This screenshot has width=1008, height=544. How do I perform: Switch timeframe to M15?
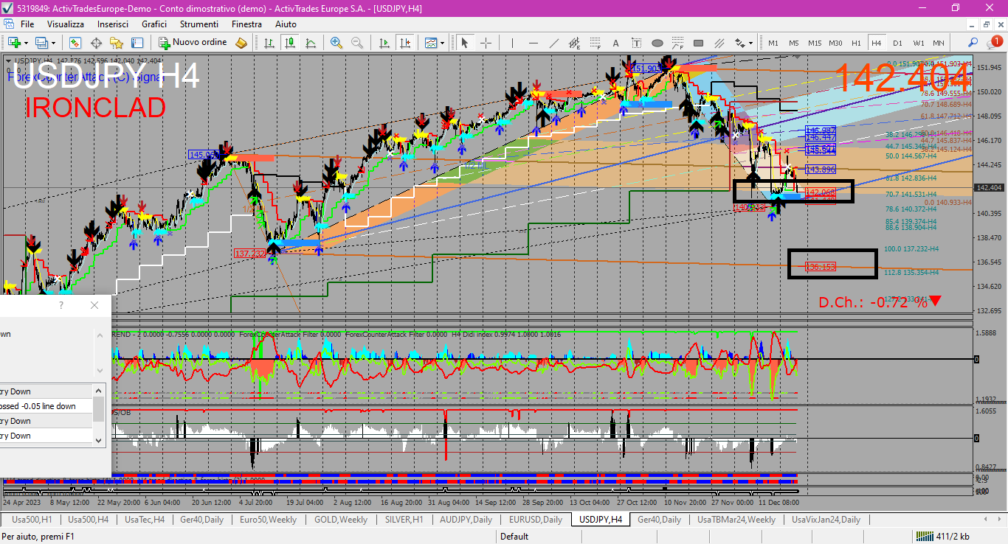815,43
